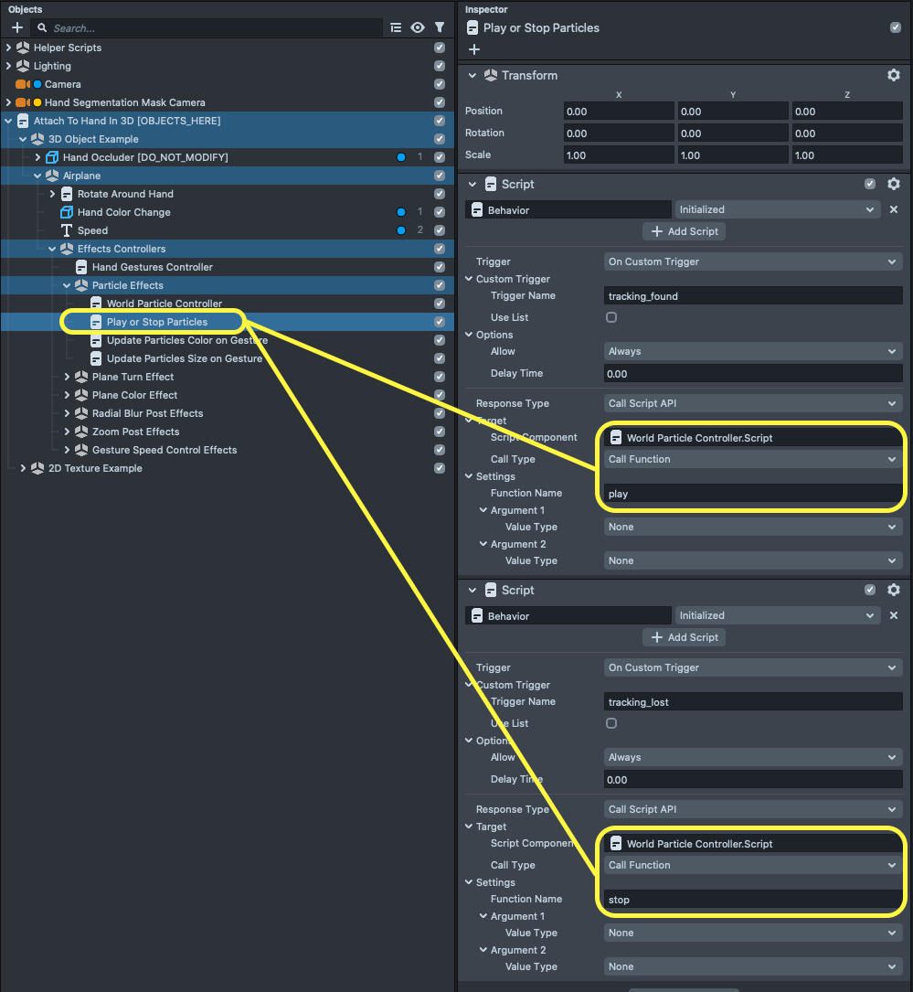Open the Response Type dropdown for tracking_found script

[752, 403]
